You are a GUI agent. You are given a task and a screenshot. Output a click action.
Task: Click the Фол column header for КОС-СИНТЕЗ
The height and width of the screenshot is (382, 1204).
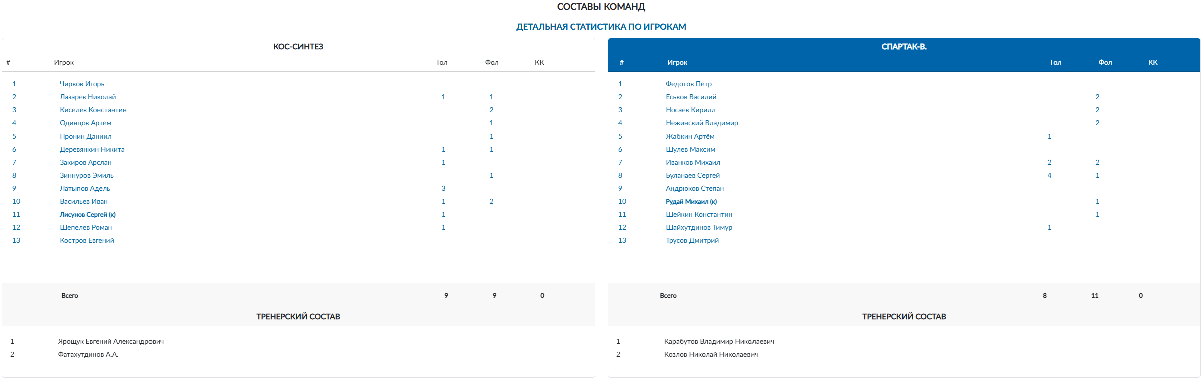click(x=492, y=62)
